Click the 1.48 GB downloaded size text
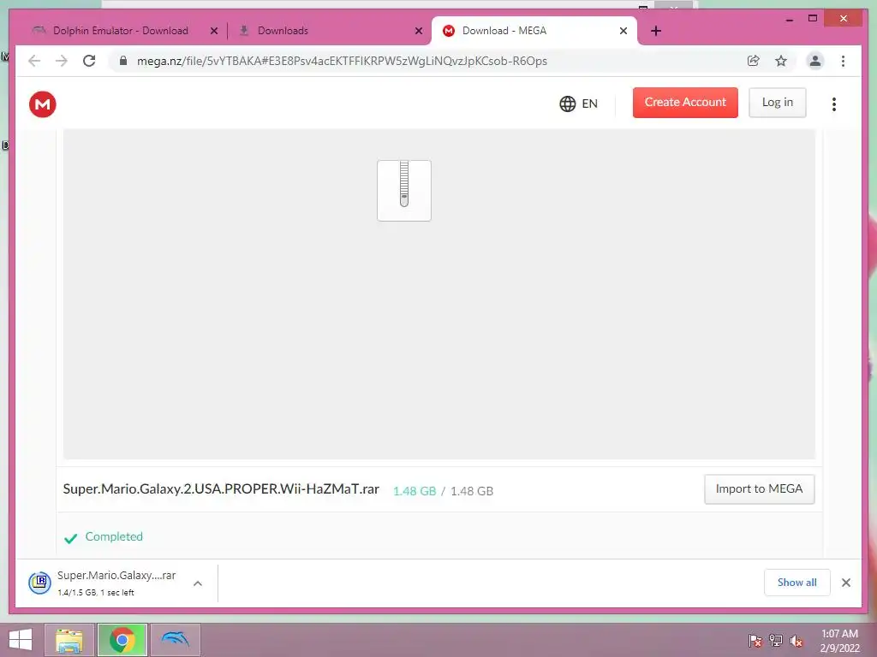This screenshot has width=877, height=657. (414, 491)
